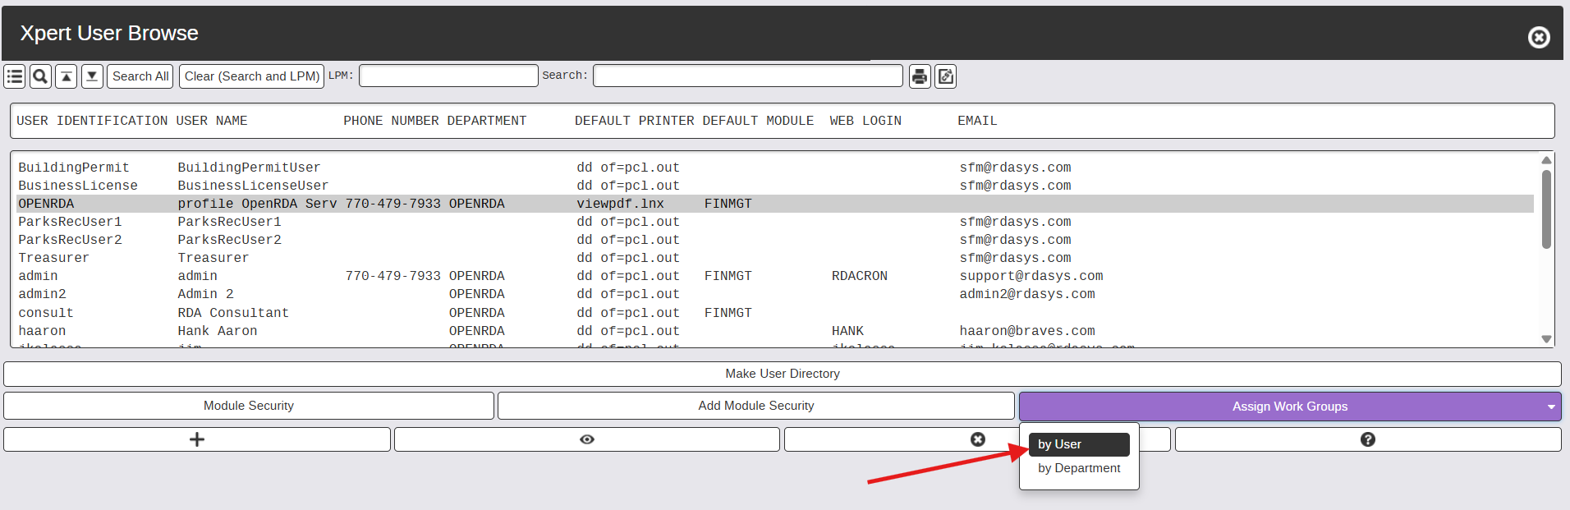Click Clear (Search and LPM) button
This screenshot has width=1570, height=510.
(252, 76)
